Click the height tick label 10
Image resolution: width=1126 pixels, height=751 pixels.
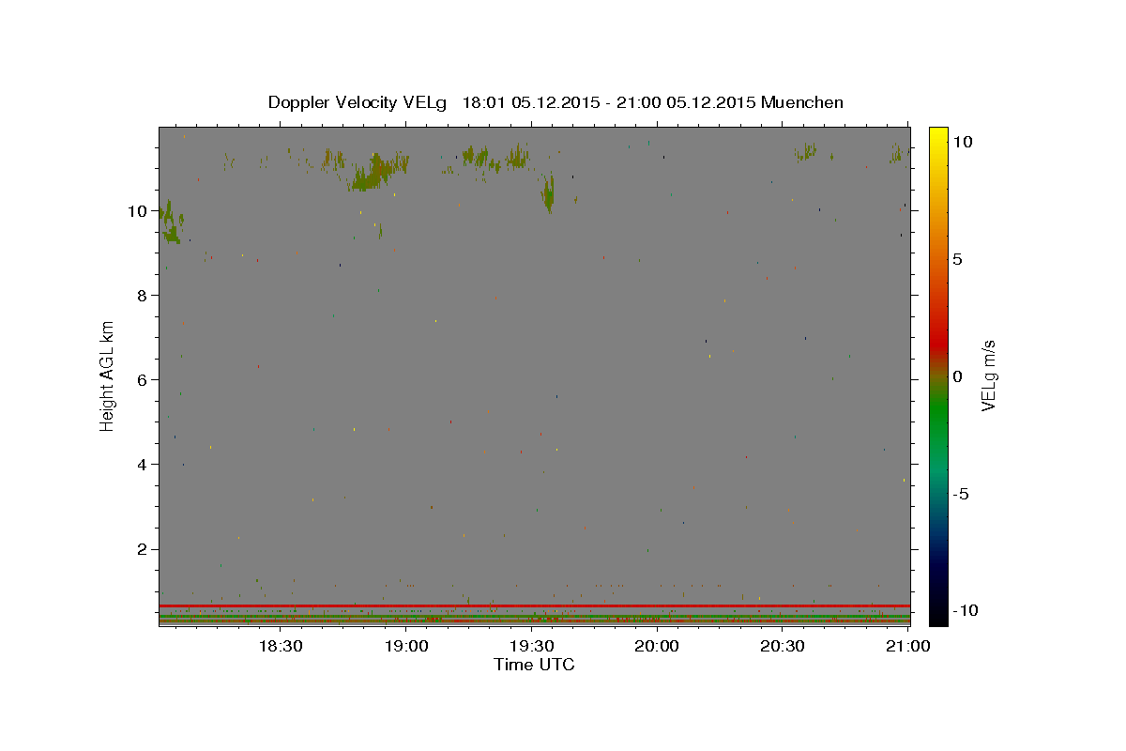[x=136, y=211]
